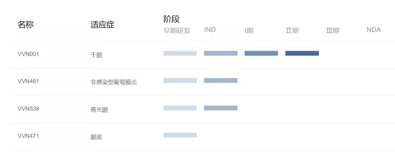
Task: Open the VVN461 pipeline entry
Action: pyautogui.click(x=28, y=81)
